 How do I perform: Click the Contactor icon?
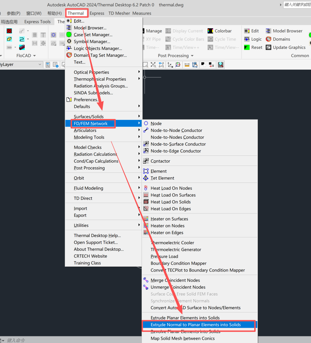(x=146, y=161)
